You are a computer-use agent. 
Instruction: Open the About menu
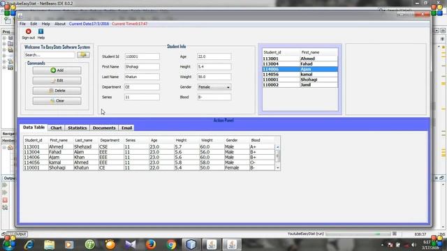pyautogui.click(x=60, y=24)
